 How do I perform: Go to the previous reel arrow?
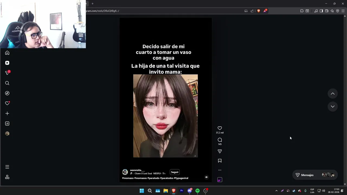tap(333, 94)
